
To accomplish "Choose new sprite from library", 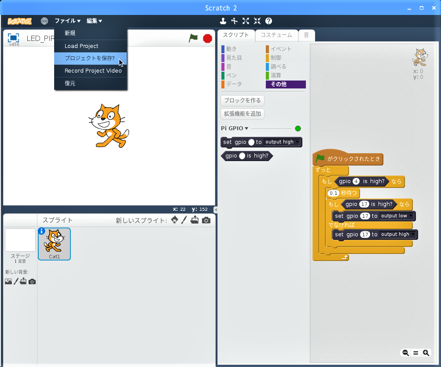I will click(x=174, y=220).
